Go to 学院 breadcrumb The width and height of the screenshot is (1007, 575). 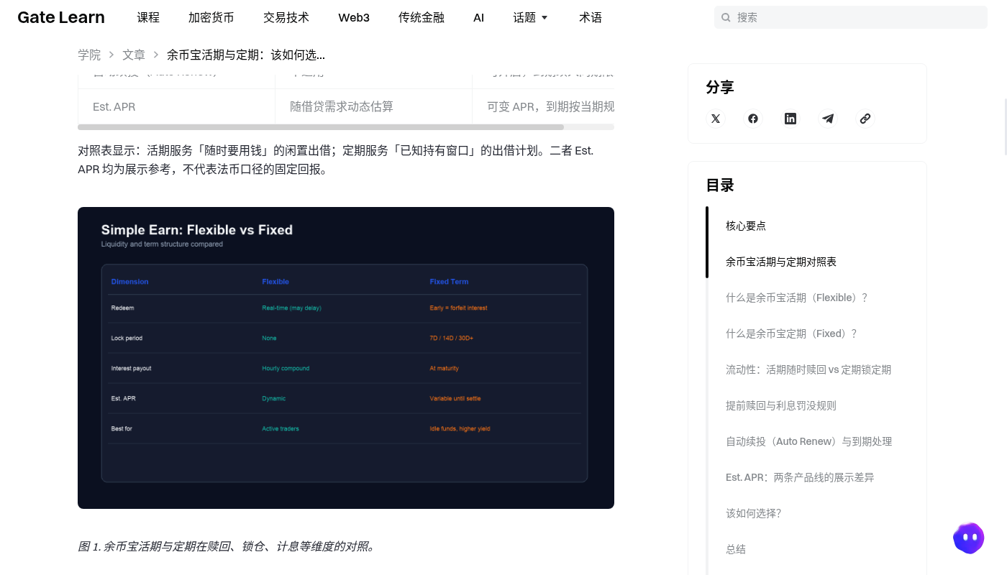click(89, 55)
